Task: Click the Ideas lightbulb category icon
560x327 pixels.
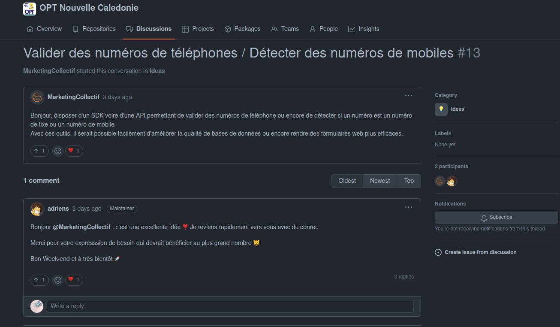Action: point(441,109)
